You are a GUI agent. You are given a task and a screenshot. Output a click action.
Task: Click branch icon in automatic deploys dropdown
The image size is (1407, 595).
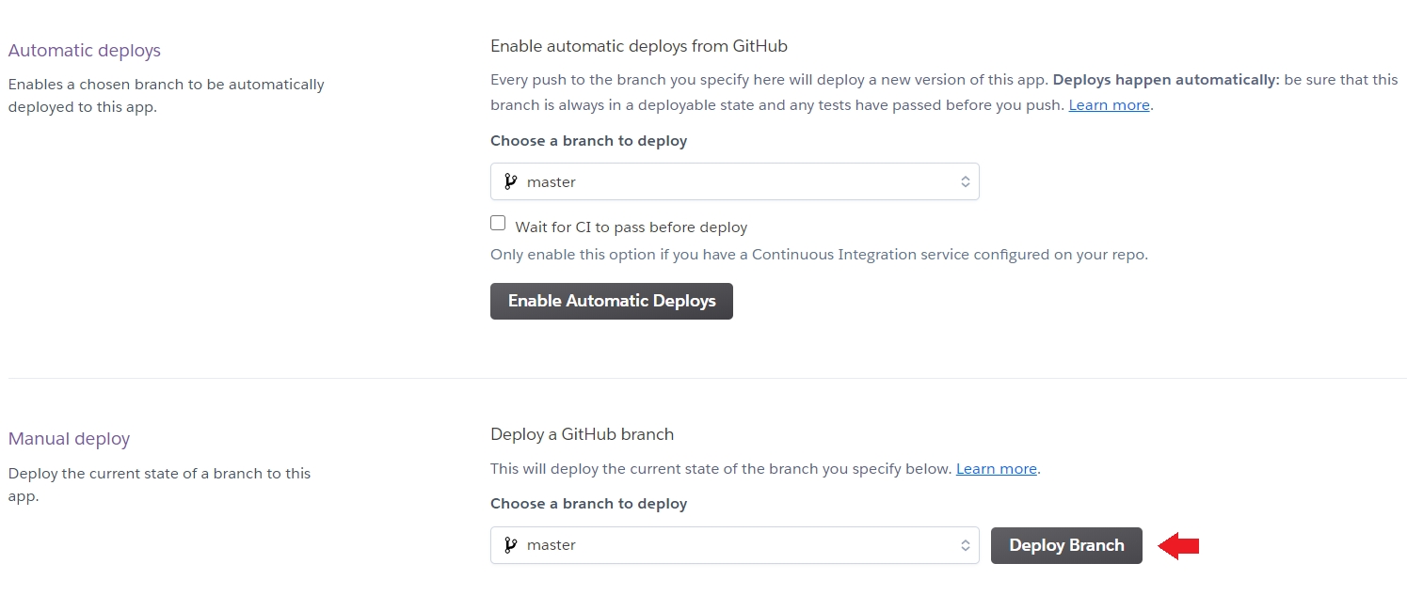point(510,181)
